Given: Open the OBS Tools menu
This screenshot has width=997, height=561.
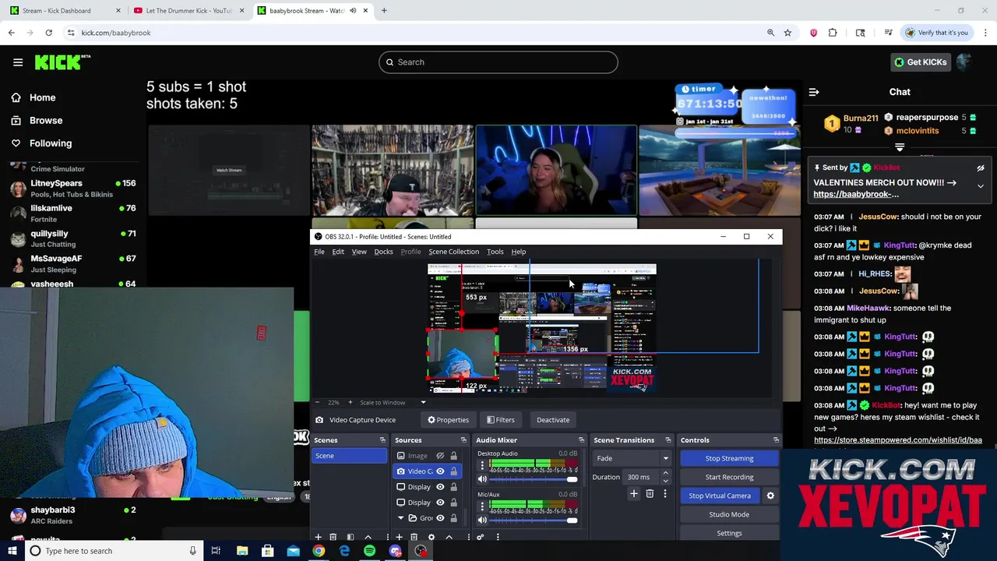Looking at the screenshot, I should click(495, 252).
